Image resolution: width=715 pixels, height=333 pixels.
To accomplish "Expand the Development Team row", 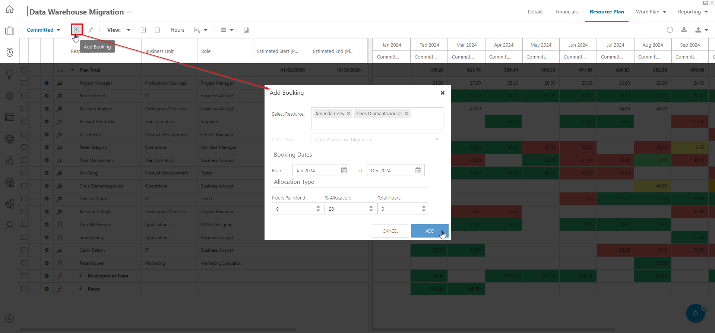I will (x=80, y=276).
